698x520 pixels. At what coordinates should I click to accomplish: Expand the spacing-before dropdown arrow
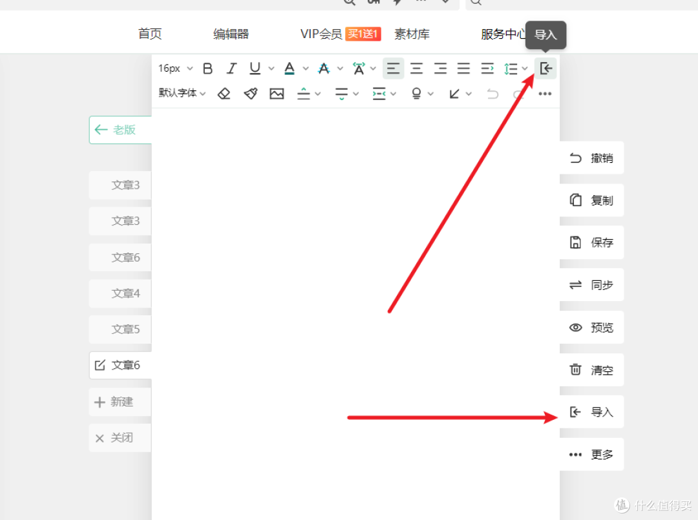(318, 94)
